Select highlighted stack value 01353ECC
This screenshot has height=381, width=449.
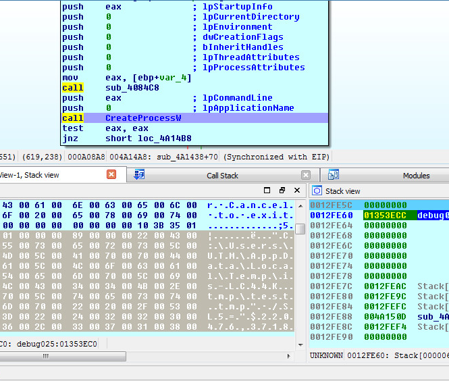[384, 215]
